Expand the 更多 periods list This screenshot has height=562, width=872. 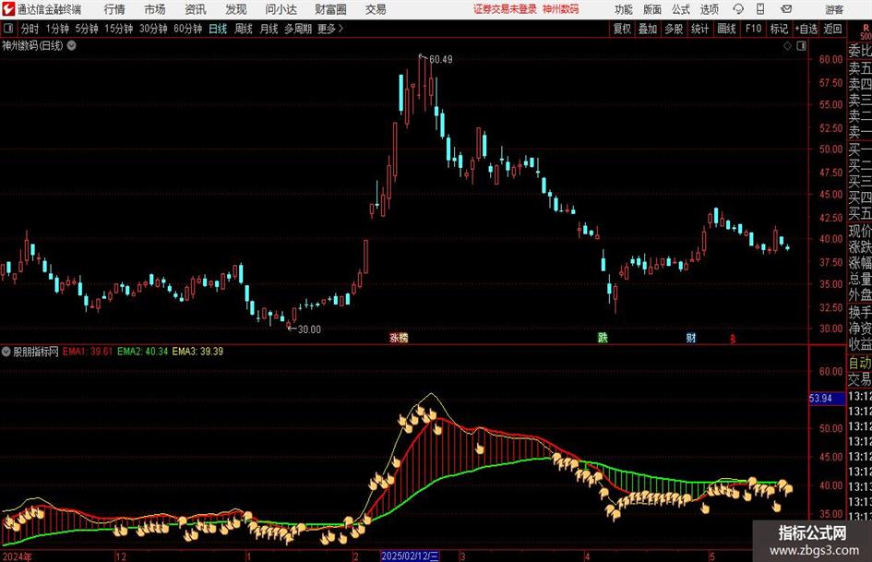pyautogui.click(x=330, y=29)
